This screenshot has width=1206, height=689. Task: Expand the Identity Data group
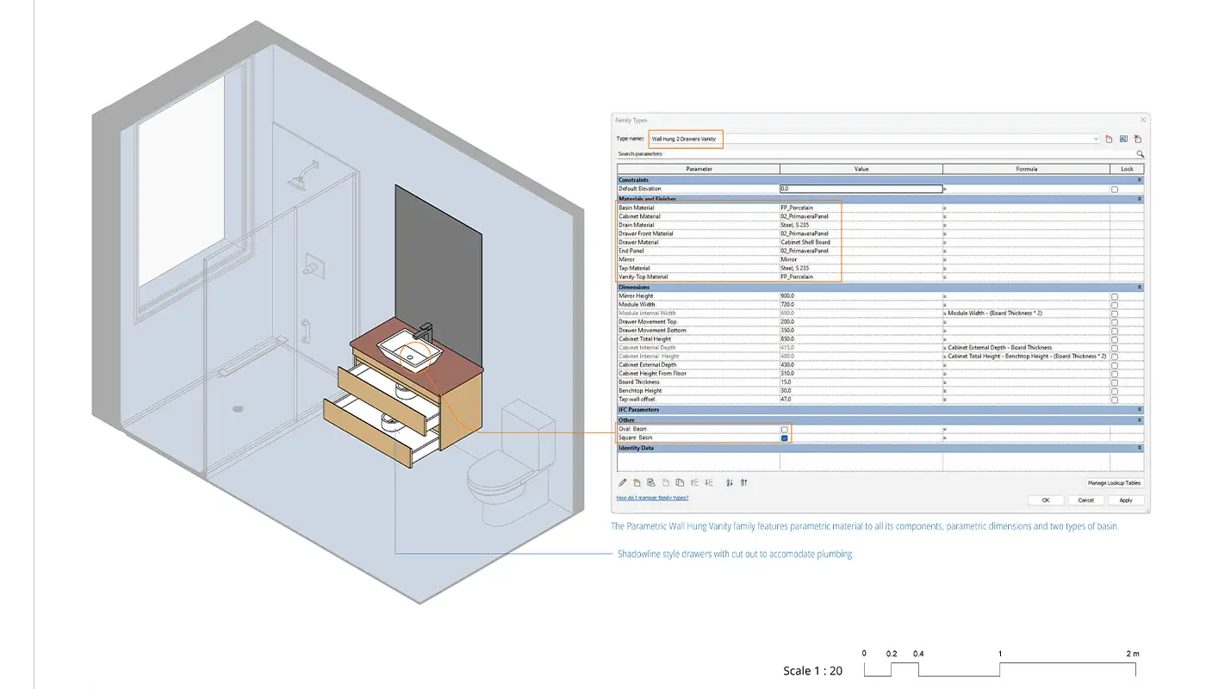click(x=1140, y=448)
